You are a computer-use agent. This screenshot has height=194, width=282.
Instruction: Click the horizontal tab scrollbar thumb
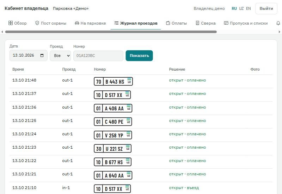click(111, 32)
